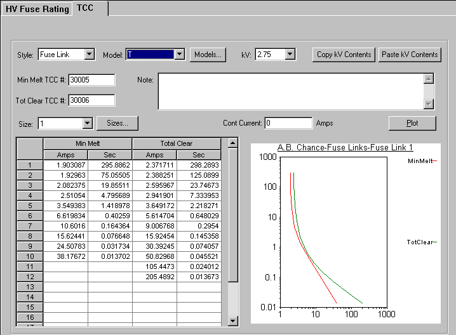Click the Min Melt TCC # field
The image size is (456, 335).
91,80
